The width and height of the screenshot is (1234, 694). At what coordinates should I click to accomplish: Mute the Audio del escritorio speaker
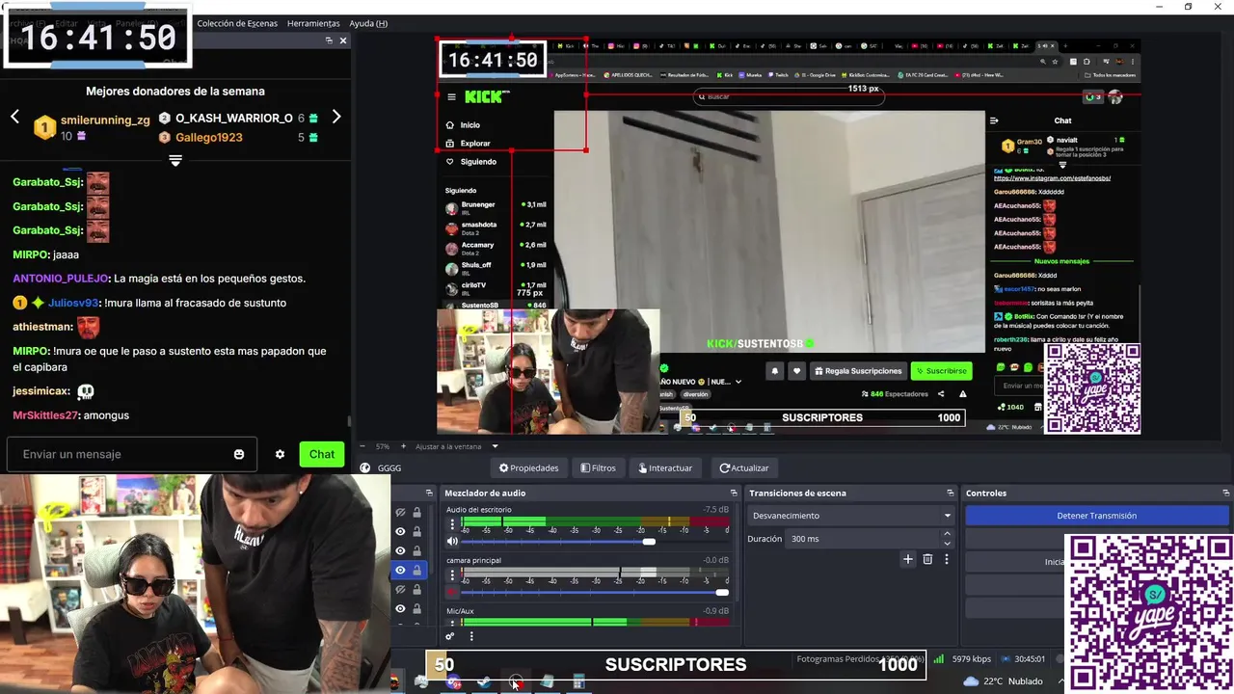pos(452,542)
